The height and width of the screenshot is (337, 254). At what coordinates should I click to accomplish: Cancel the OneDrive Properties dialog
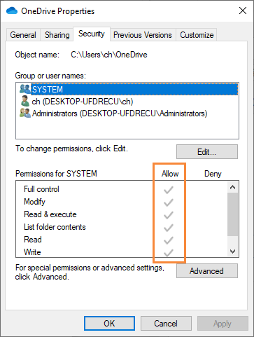(x=166, y=324)
